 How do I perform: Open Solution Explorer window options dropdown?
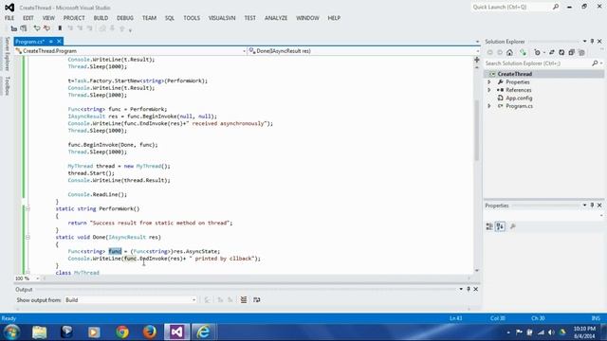tap(584, 41)
